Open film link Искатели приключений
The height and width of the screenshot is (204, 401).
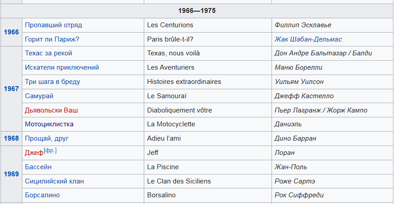[x=62, y=67]
